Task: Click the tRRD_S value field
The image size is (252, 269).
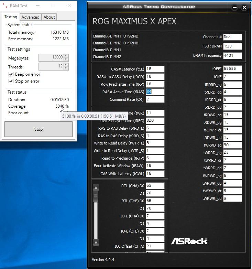Action: point(155,136)
